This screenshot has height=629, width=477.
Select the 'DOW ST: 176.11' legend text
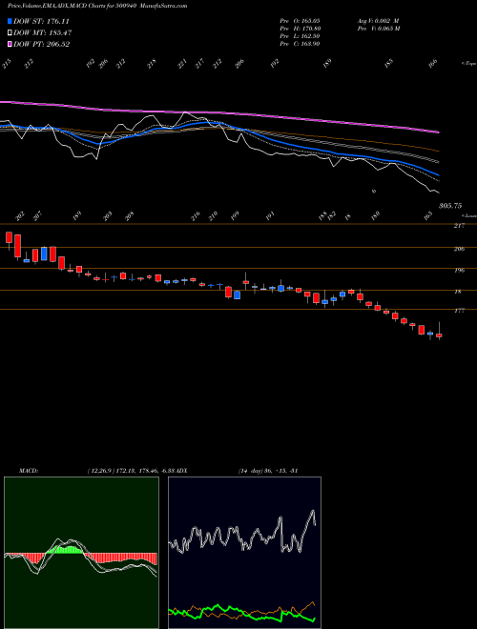pyautogui.click(x=42, y=22)
